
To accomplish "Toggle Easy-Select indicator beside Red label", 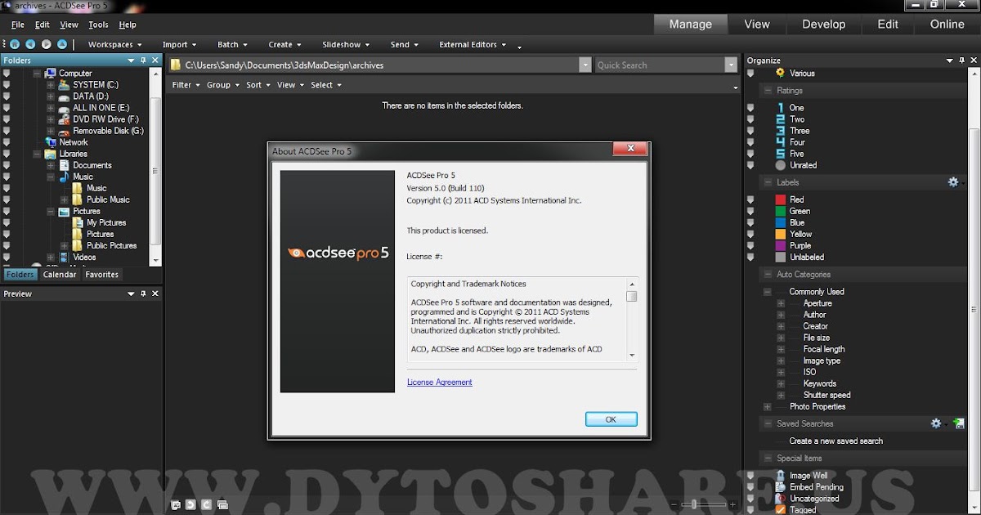I will [x=750, y=199].
